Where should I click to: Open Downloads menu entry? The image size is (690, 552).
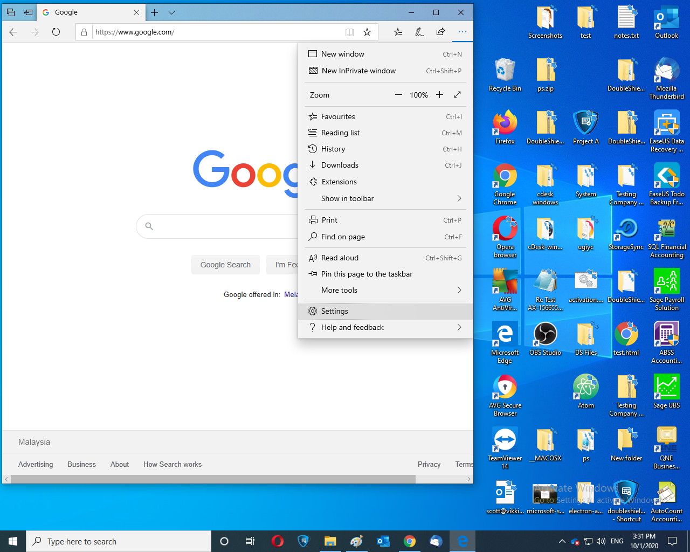pos(385,165)
